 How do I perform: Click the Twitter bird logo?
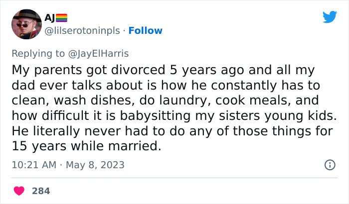click(x=330, y=17)
